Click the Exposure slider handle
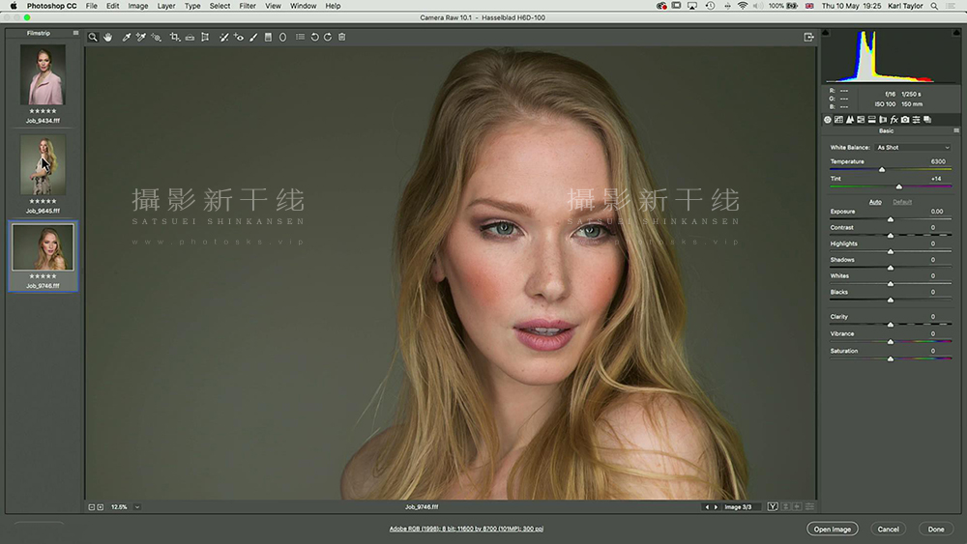 click(891, 219)
